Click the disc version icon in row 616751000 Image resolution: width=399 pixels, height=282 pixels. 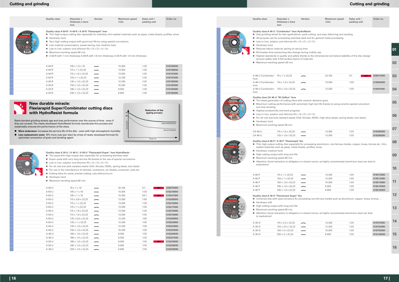[303, 223]
